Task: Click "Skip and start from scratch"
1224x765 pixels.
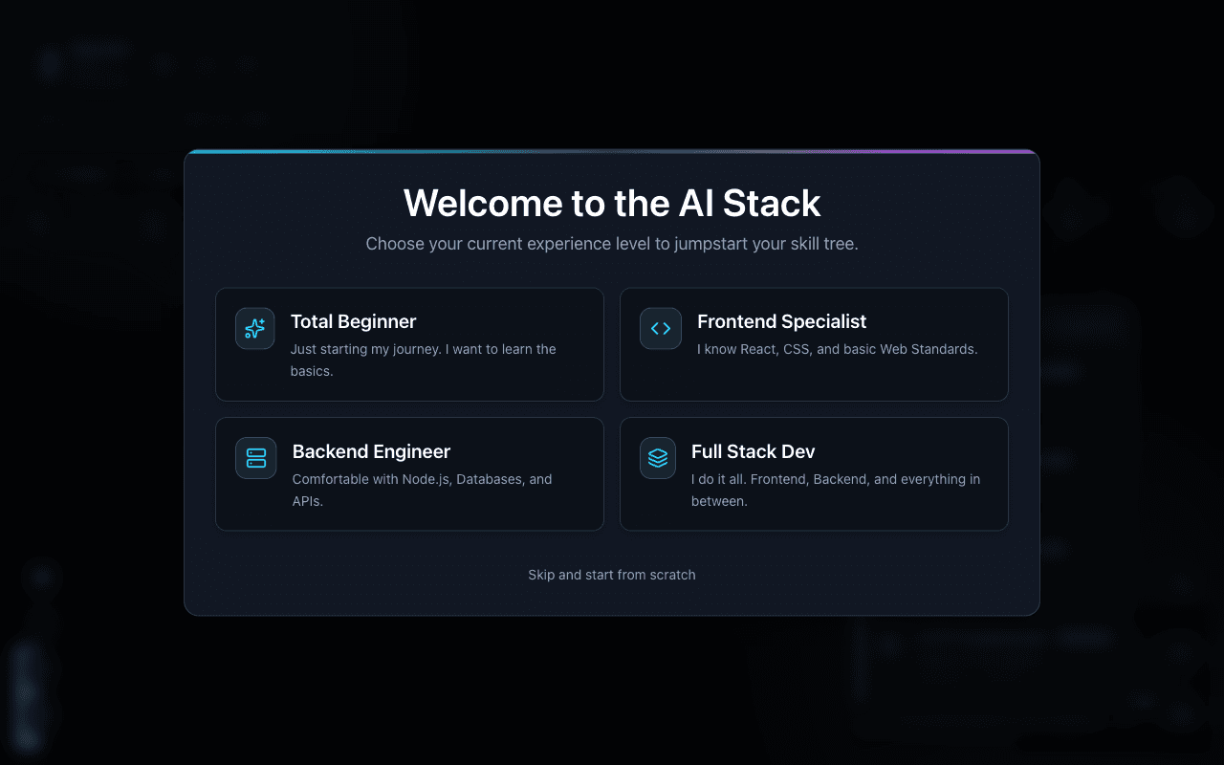Action: pyautogui.click(x=611, y=575)
